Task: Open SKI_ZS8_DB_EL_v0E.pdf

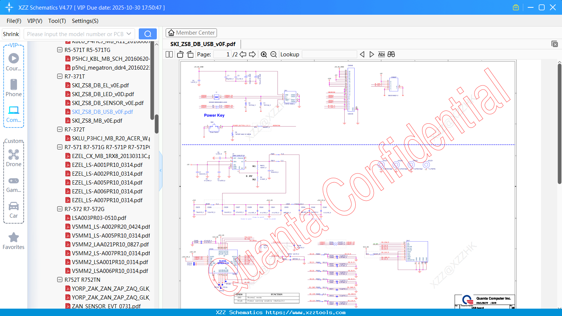Action: click(100, 85)
